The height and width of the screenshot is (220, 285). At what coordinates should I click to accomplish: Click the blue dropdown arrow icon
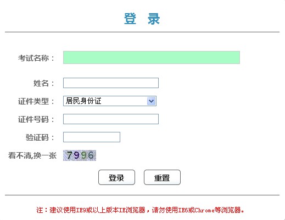pos(151,101)
